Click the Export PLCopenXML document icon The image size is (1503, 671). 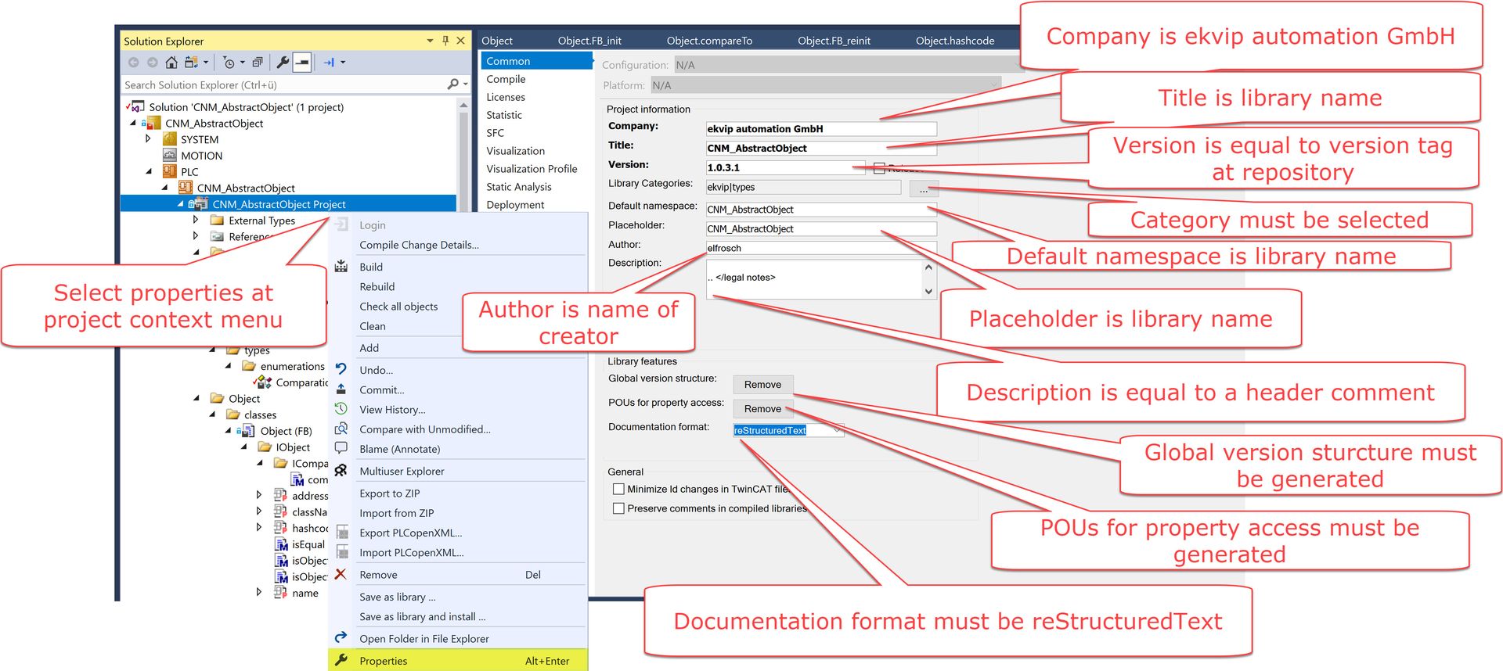(342, 533)
